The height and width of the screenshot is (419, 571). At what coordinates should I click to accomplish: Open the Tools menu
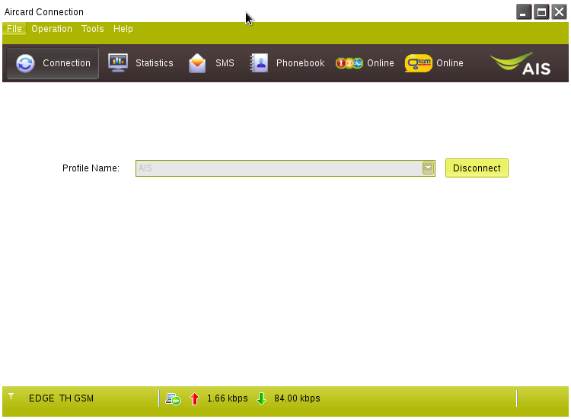[92, 29]
